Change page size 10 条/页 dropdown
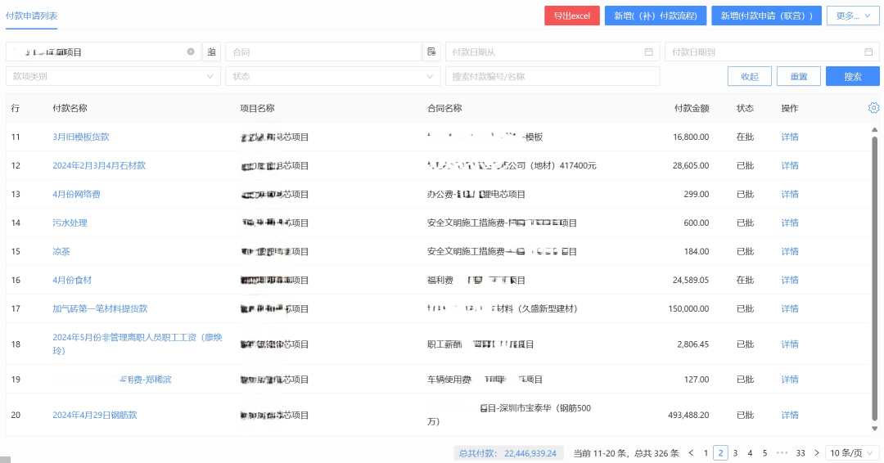The height and width of the screenshot is (463, 884). 852,453
